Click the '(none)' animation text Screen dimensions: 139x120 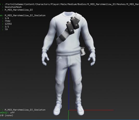click(x=9, y=115)
